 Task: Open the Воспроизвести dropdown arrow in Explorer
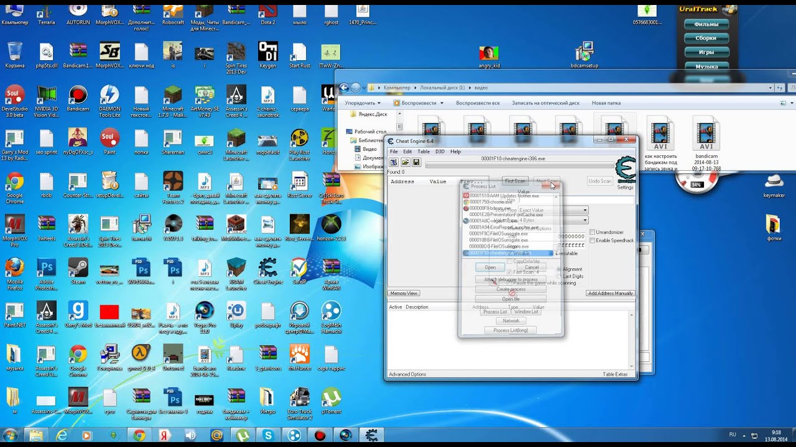click(x=442, y=103)
